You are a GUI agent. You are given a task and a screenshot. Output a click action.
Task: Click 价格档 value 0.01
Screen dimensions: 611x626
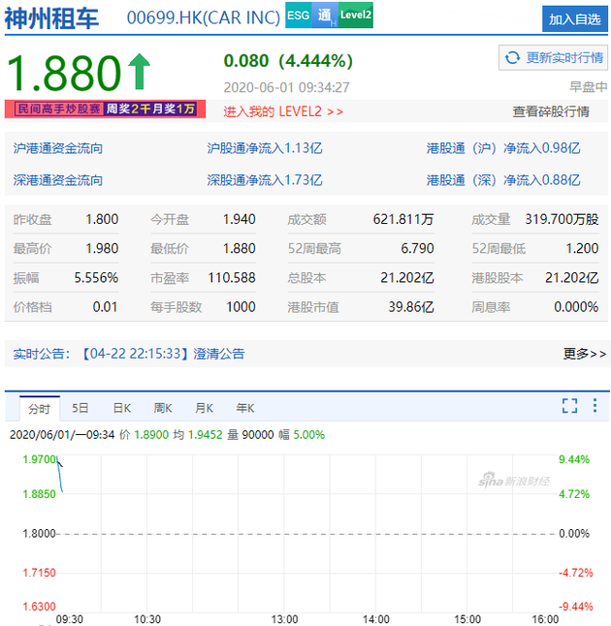point(105,307)
